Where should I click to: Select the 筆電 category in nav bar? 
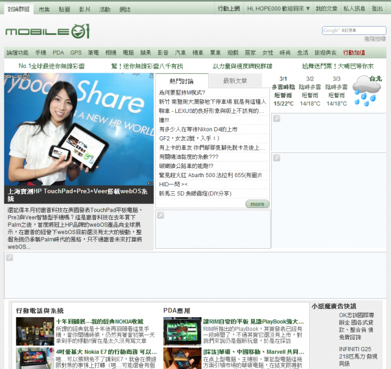[x=93, y=53]
